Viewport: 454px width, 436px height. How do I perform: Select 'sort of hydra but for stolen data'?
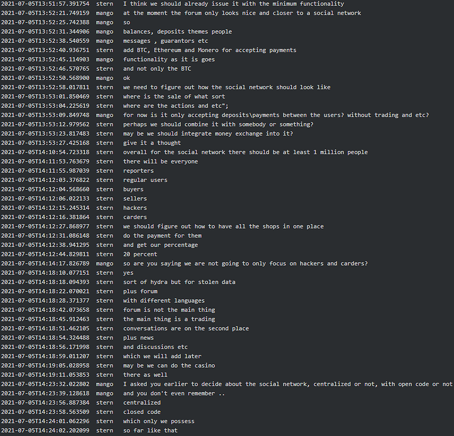[x=179, y=282]
